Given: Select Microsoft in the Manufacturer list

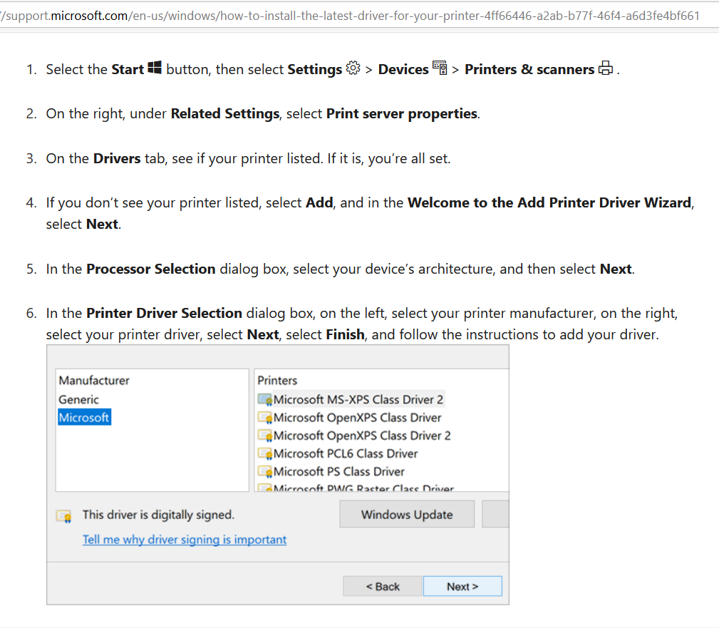Looking at the screenshot, I should click(84, 418).
